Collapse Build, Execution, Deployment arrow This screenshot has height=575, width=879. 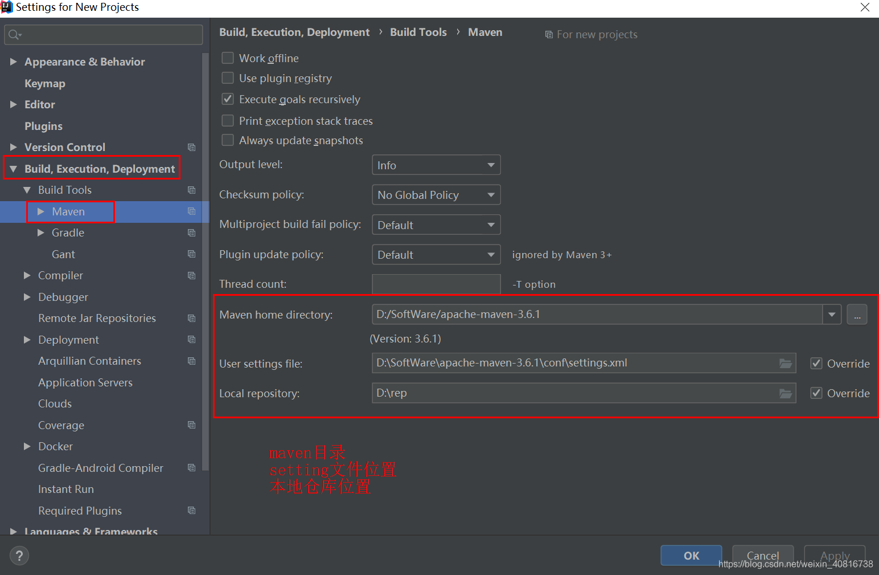click(x=14, y=169)
